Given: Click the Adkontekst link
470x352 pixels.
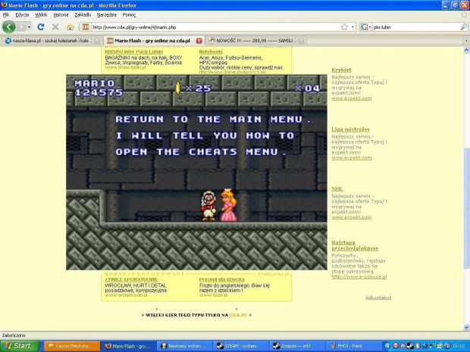Looking at the screenshot, I should [378, 297].
